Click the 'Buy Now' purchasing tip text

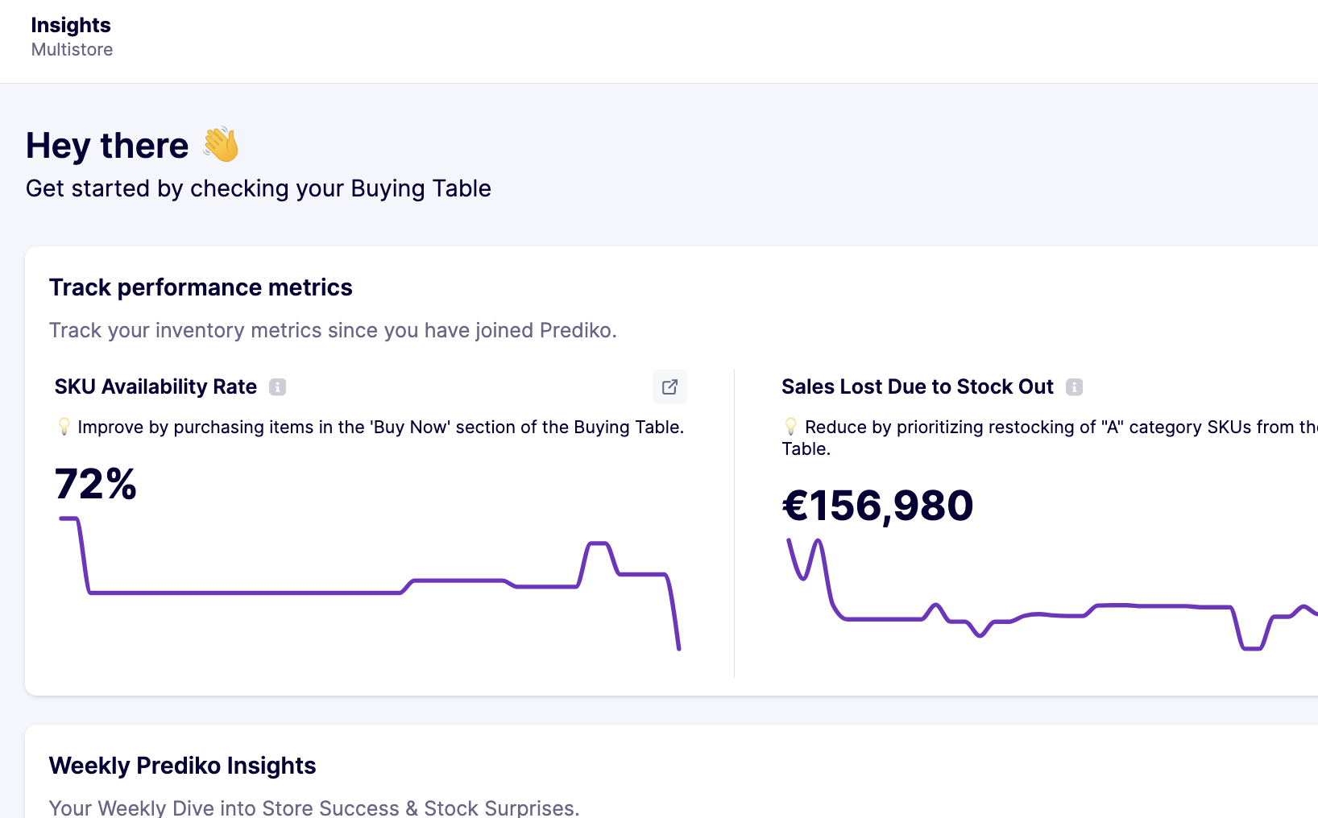(x=380, y=428)
